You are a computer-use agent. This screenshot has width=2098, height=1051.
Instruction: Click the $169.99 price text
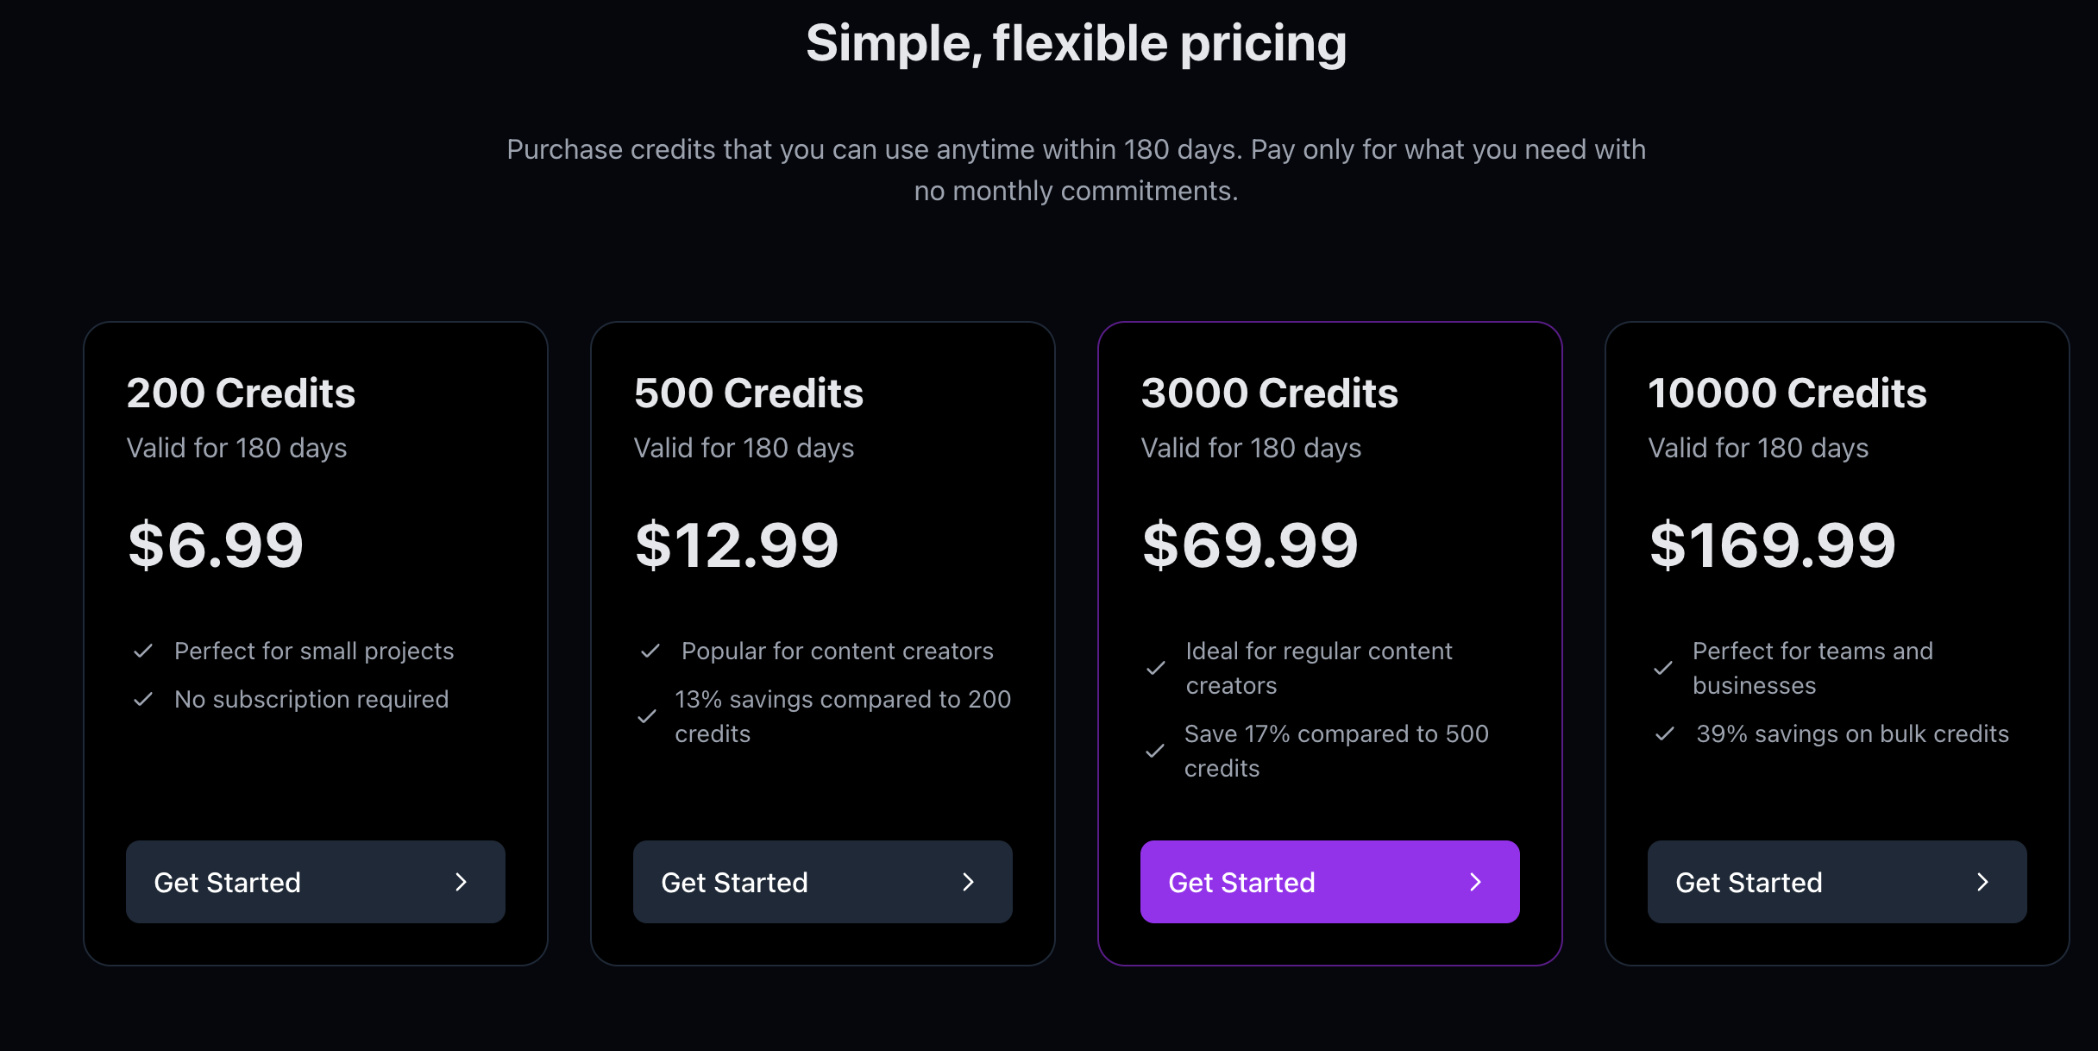click(x=1772, y=545)
